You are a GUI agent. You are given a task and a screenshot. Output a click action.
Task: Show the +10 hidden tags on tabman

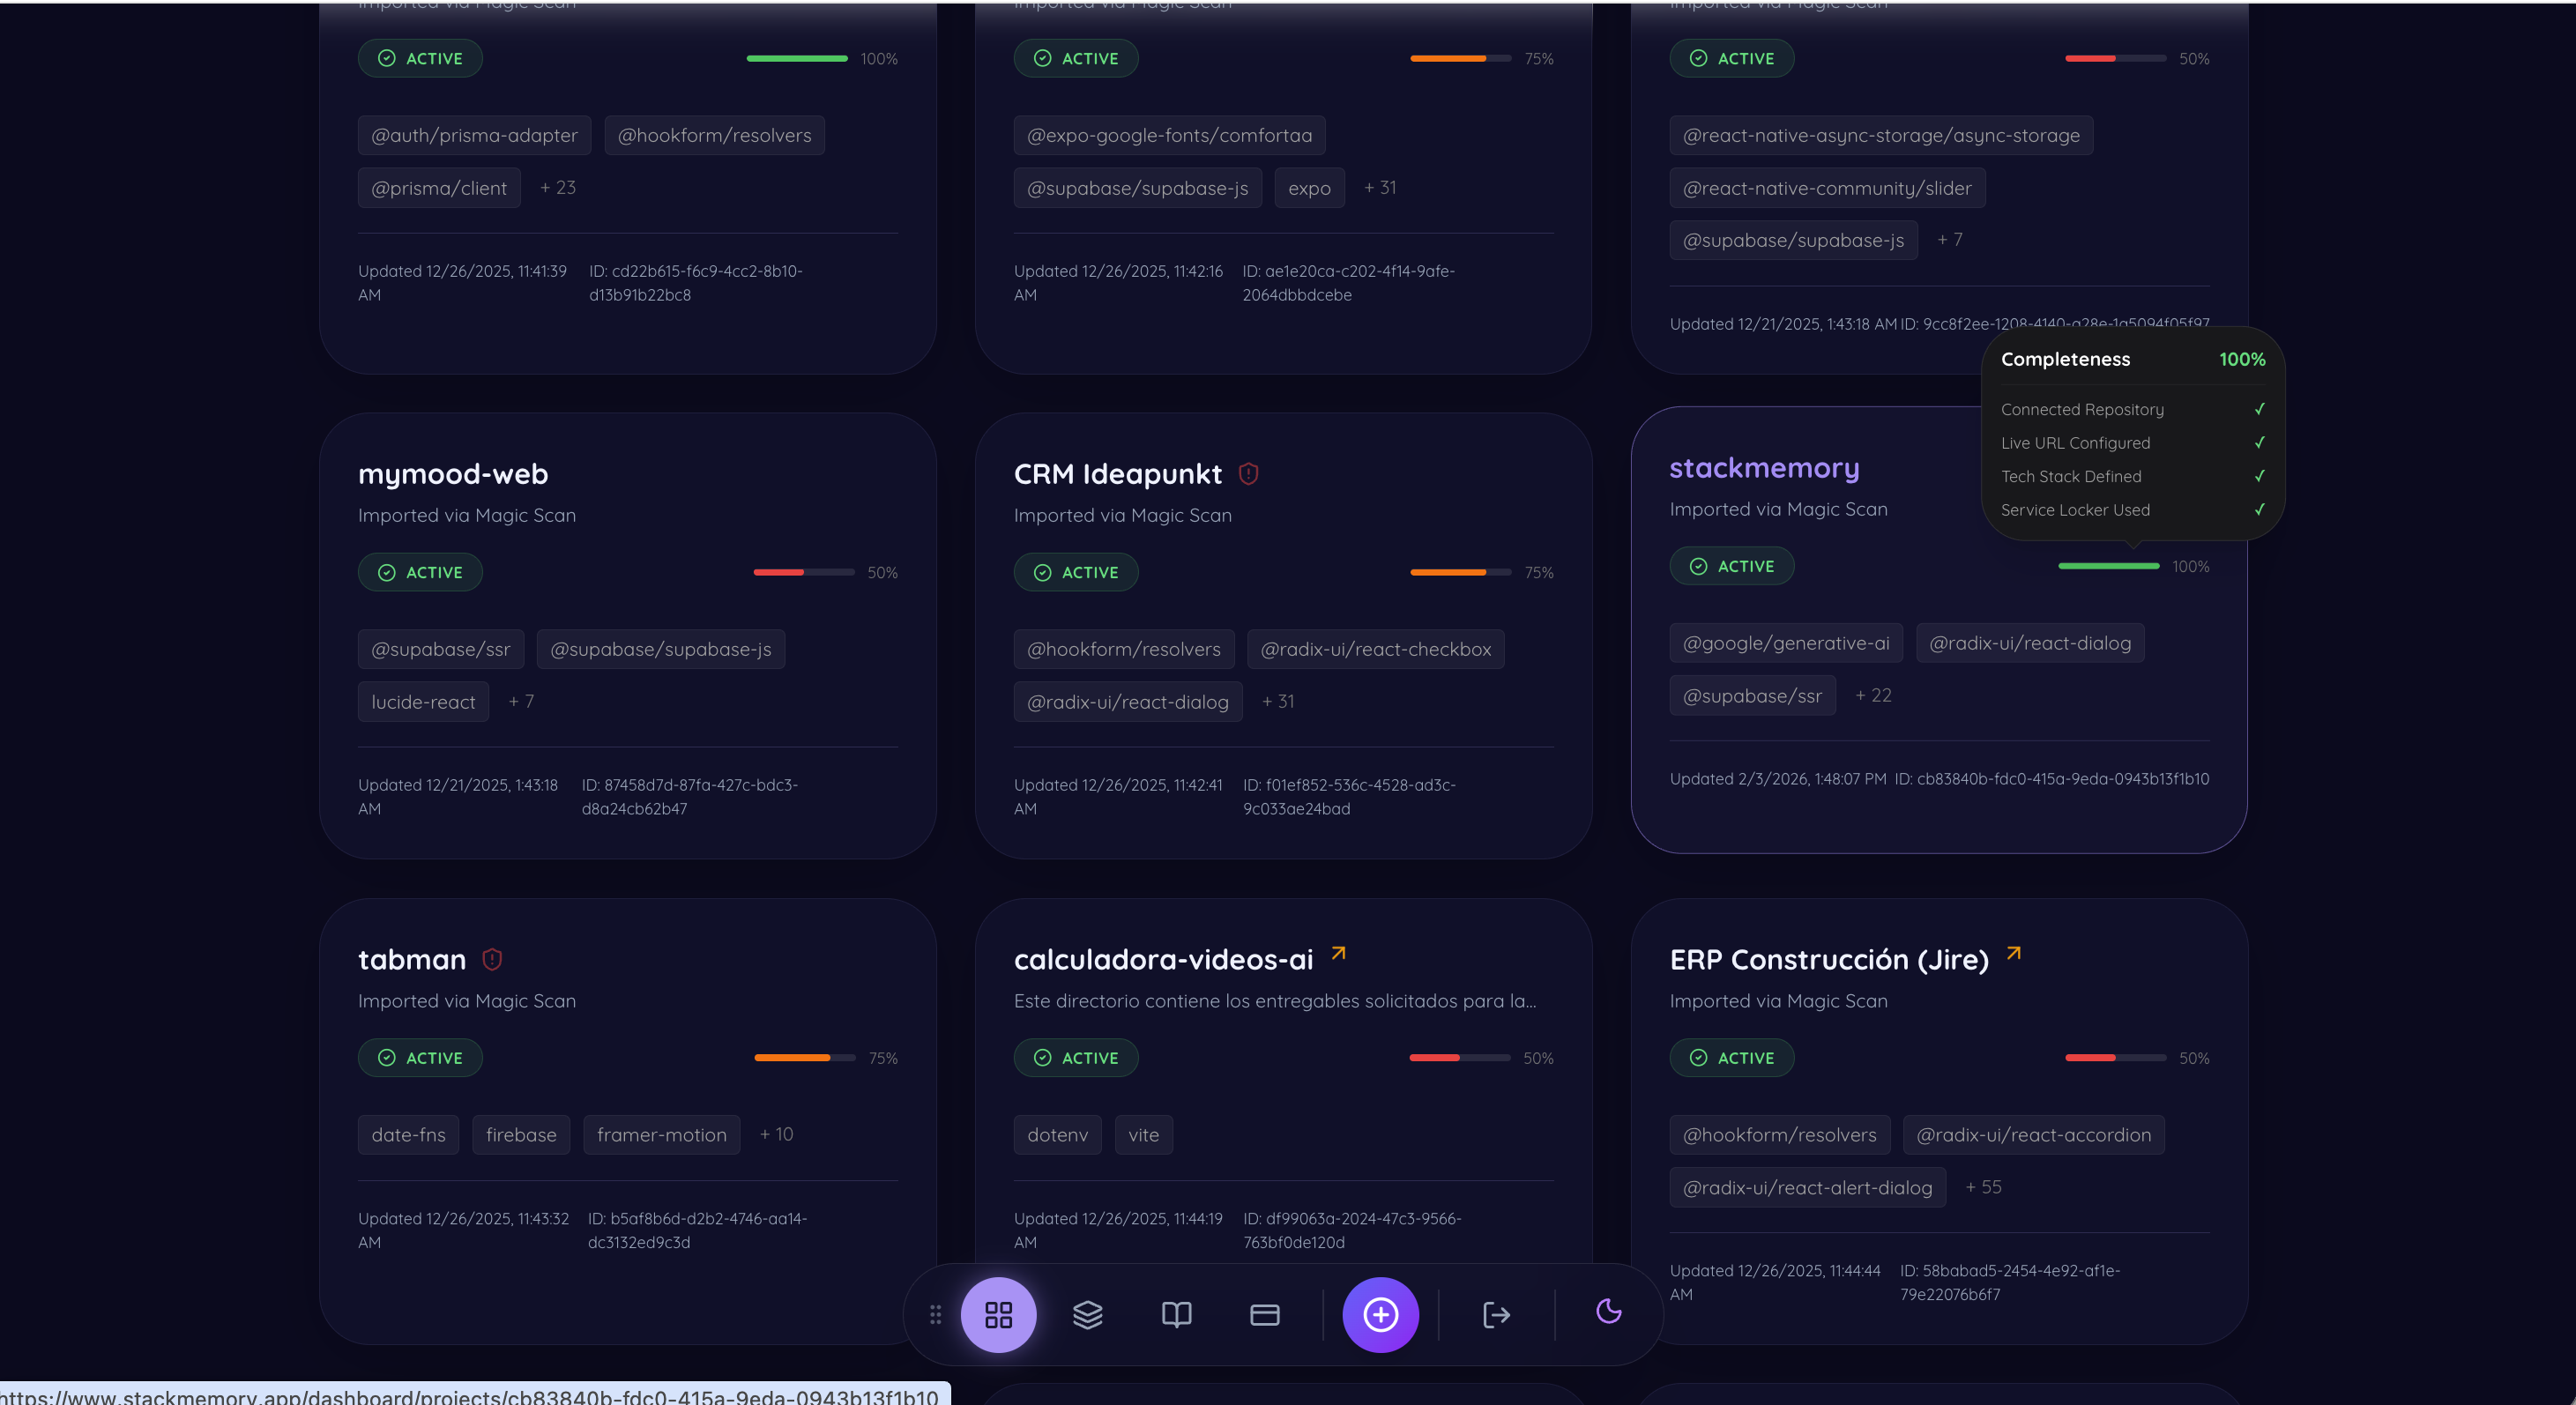776,1134
